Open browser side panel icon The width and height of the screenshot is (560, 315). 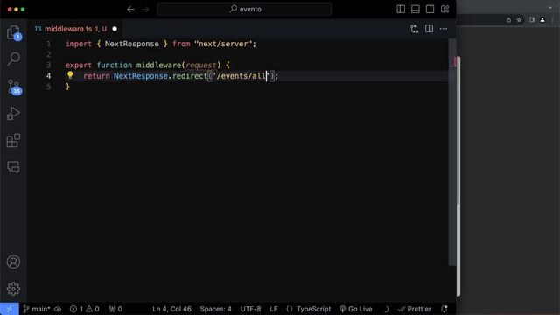click(x=532, y=20)
